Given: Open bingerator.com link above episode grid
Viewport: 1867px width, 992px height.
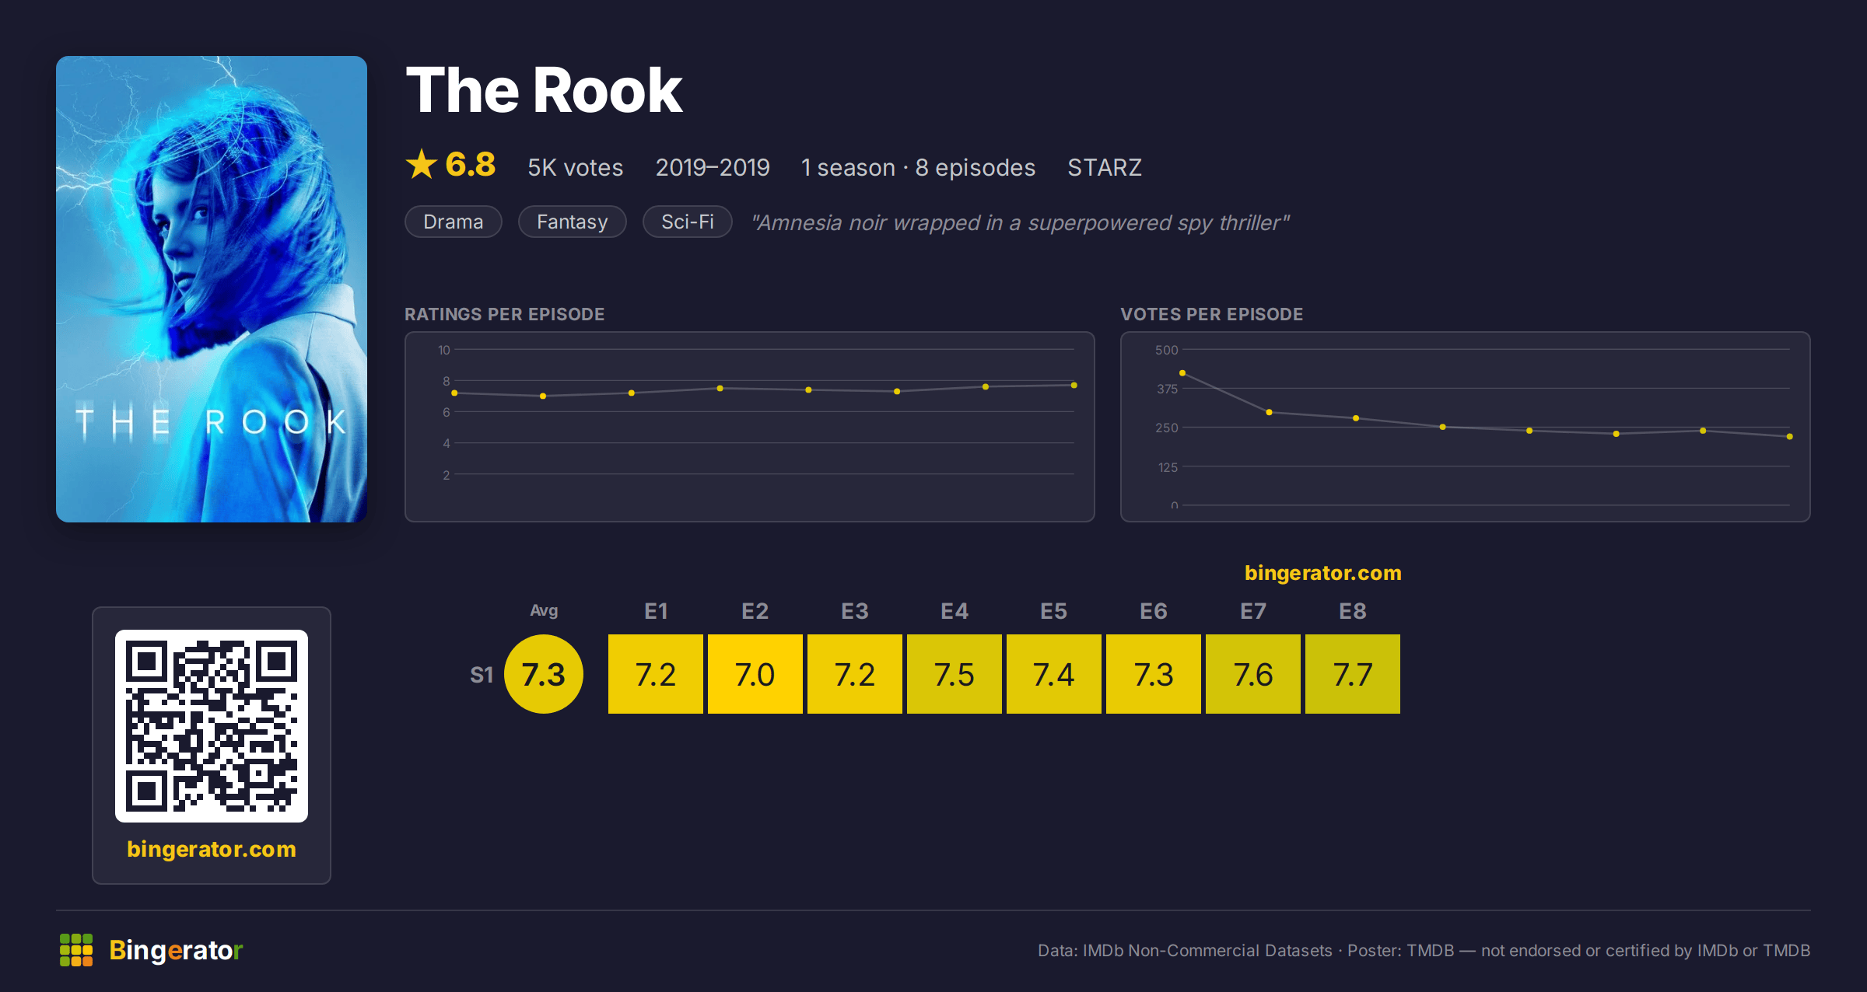Looking at the screenshot, I should pyautogui.click(x=1323, y=573).
